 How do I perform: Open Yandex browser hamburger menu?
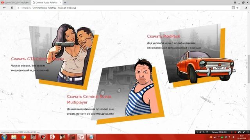pos(235,3)
